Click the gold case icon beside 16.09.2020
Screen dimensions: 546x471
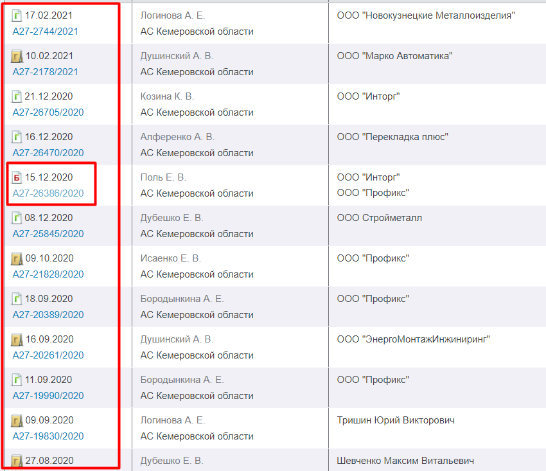[17, 340]
